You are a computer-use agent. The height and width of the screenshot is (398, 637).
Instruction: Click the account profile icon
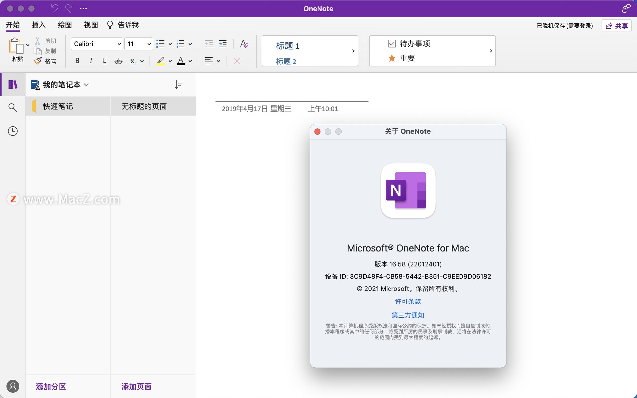(x=13, y=386)
